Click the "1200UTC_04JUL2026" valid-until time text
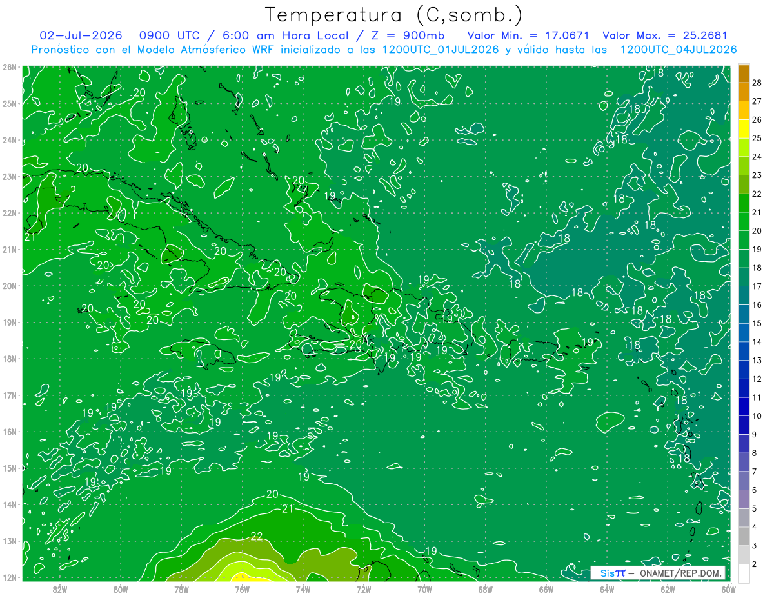This screenshot has height=598, width=774. [679, 49]
